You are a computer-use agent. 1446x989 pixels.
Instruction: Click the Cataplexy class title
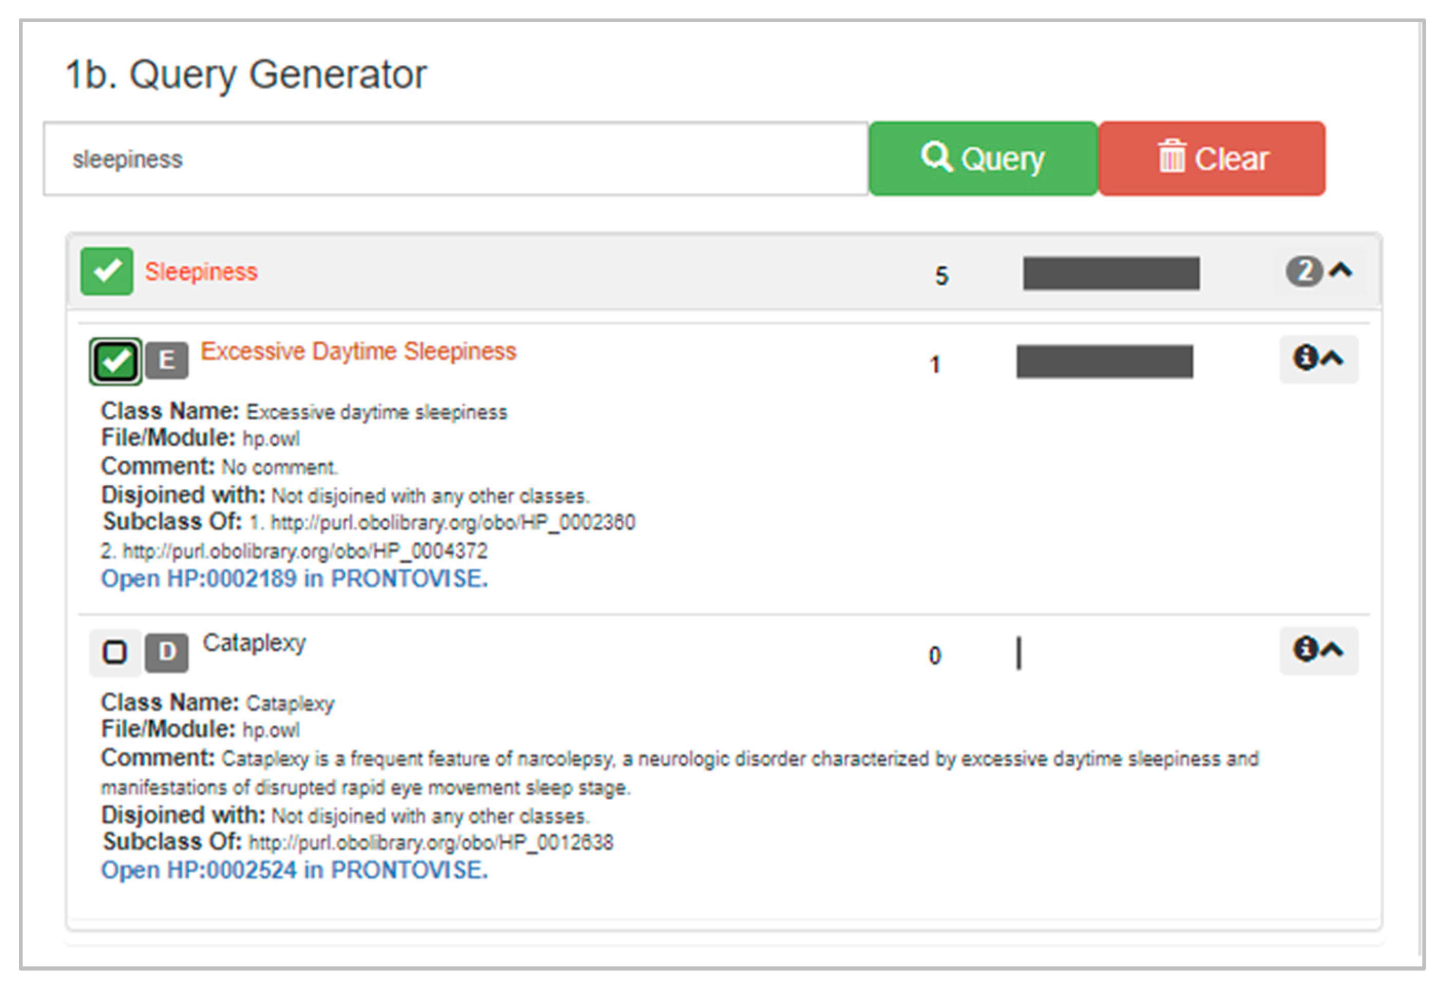point(255,643)
